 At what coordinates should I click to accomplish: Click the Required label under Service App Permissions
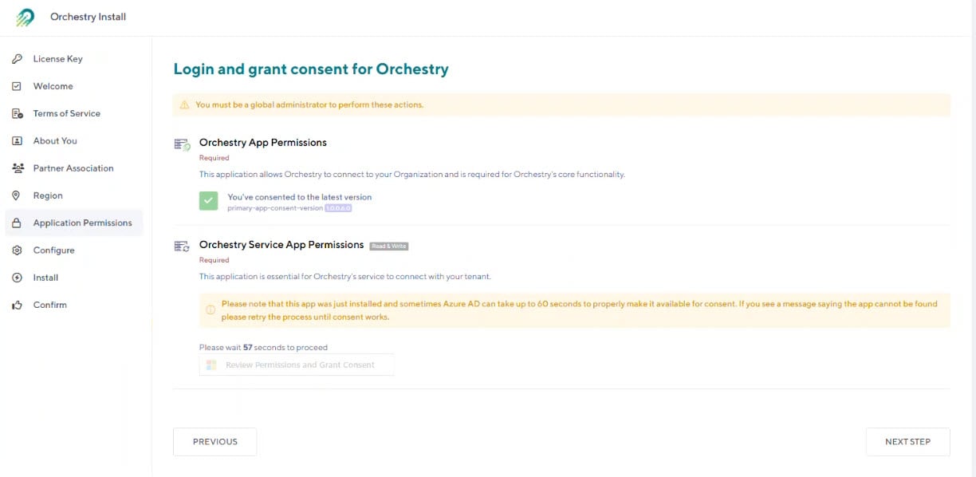click(x=214, y=260)
